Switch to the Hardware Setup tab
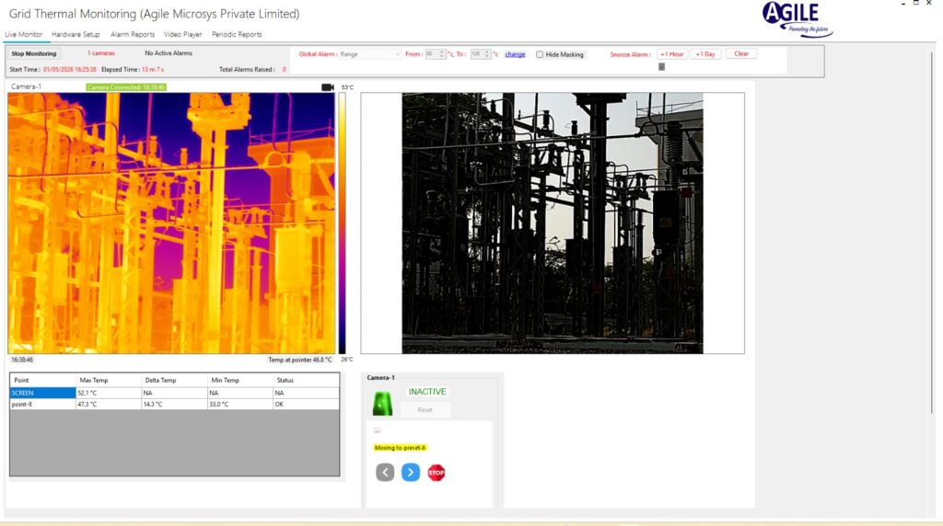943x526 pixels. 76,34
